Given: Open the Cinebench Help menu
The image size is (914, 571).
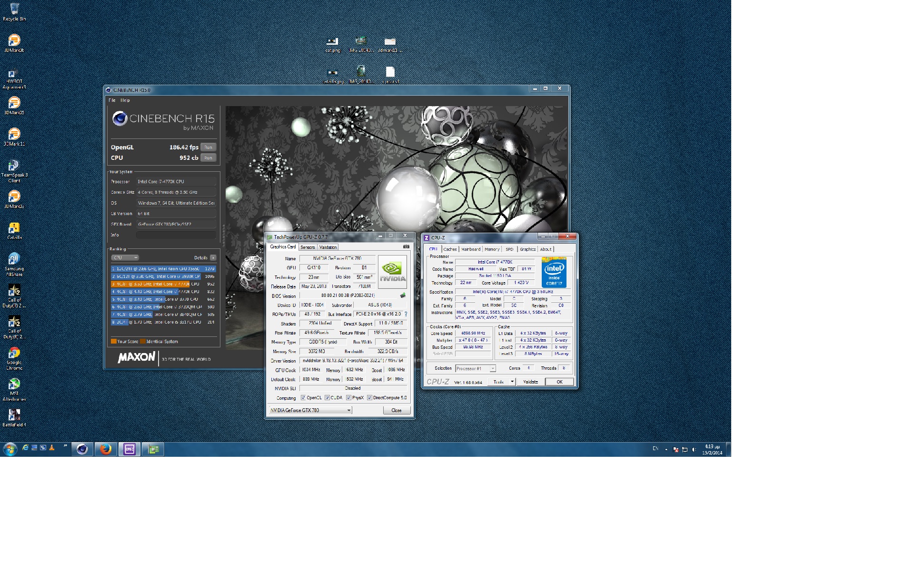Looking at the screenshot, I should [125, 100].
